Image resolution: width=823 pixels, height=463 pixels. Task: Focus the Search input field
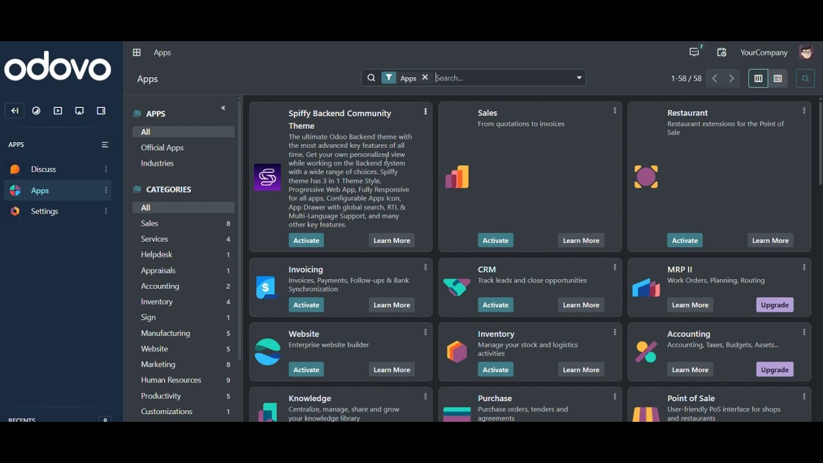[503, 78]
